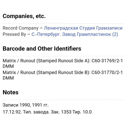Screen dimensions: 127x127
Task: Click the matrix code C60-31769/2-1
Action: click(107, 61)
